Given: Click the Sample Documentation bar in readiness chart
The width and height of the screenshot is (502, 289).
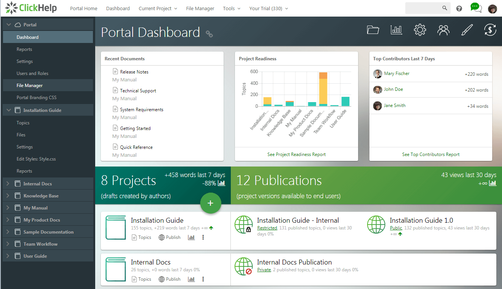Looking at the screenshot, I should [x=323, y=89].
